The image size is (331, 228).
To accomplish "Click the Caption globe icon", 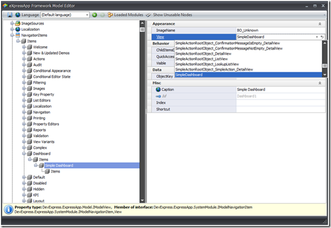I will [x=159, y=89].
